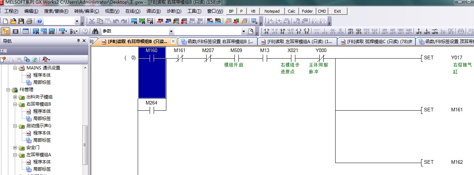Open the 诊断(D) menu
474x175 pixels.
[174, 11]
